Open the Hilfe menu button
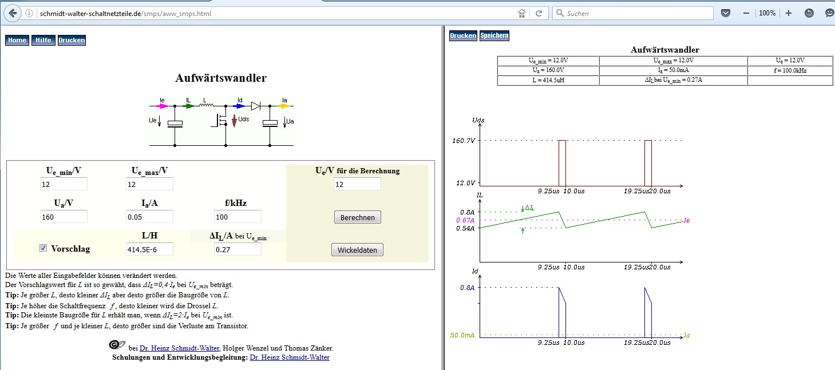The height and width of the screenshot is (370, 835). point(43,40)
